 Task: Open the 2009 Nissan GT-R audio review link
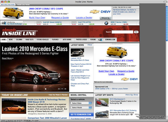47,101
